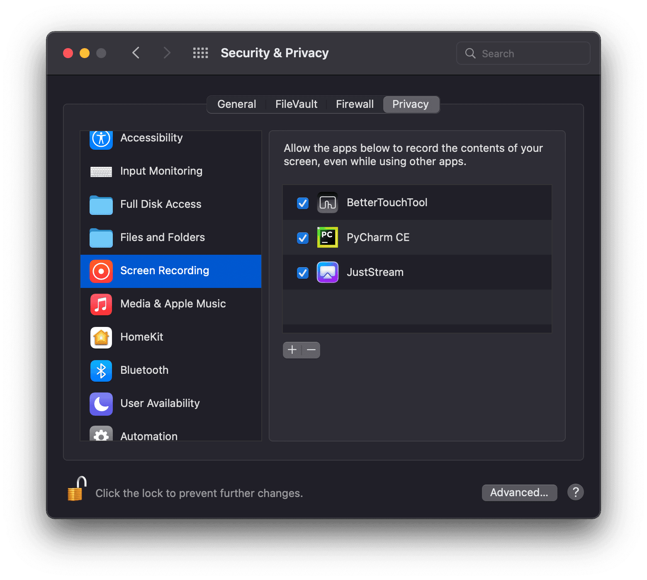Screen dimensions: 647x580
Task: Select the Files and Folders label
Action: tap(163, 237)
